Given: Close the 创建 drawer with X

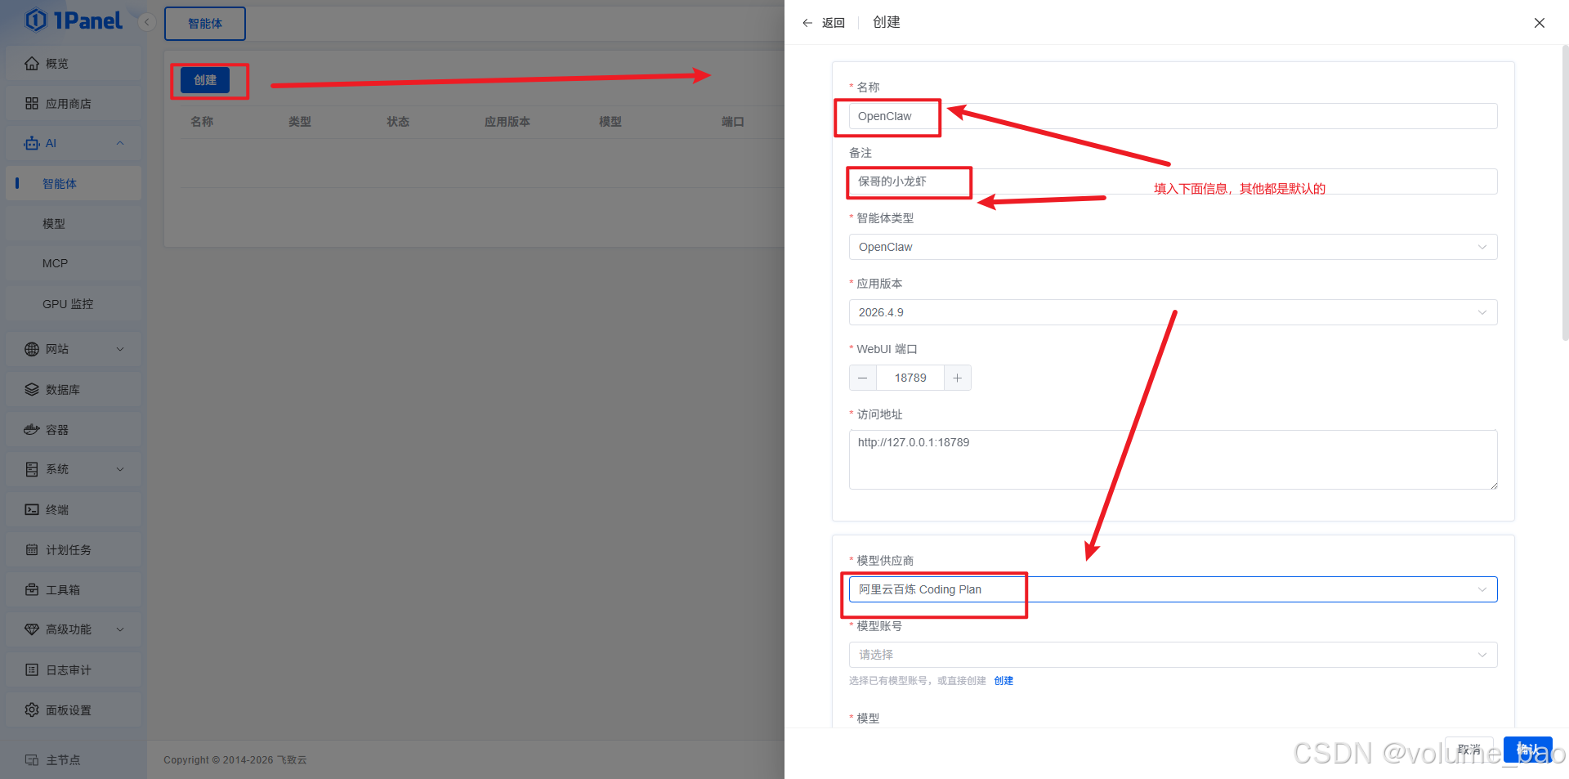Looking at the screenshot, I should pos(1540,23).
